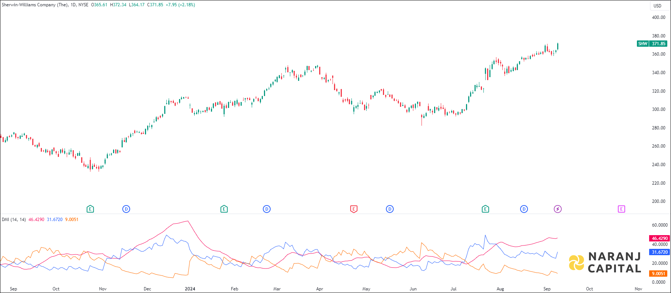Click the red earnings marker in April 2024
671x293 pixels.
(354, 209)
